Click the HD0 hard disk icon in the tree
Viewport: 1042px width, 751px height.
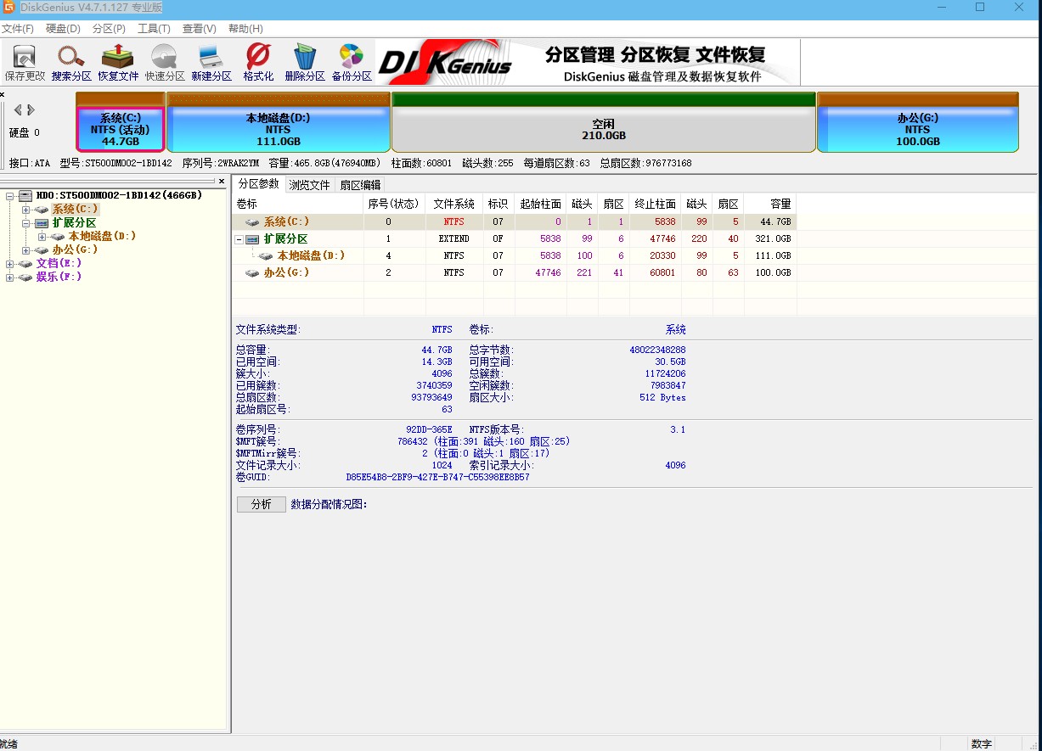pyautogui.click(x=25, y=195)
